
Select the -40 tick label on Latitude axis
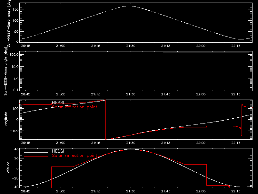(x=15, y=187)
